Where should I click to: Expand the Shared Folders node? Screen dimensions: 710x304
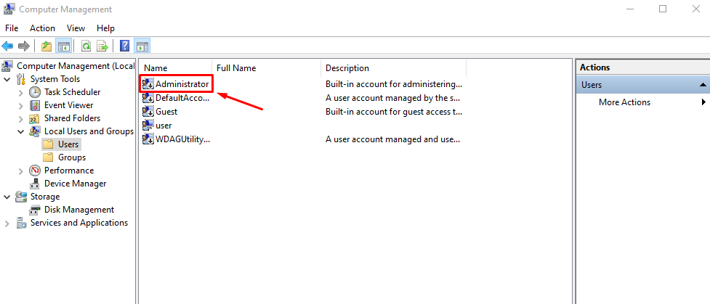pos(20,118)
